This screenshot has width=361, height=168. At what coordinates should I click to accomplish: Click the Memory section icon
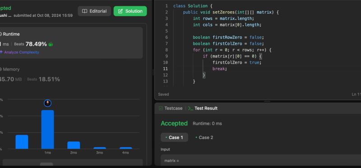[x=1, y=70]
